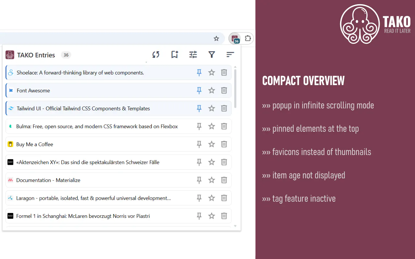The height and width of the screenshot is (259, 415).
Task: Star the Font Awesome entry
Action: [212, 90]
